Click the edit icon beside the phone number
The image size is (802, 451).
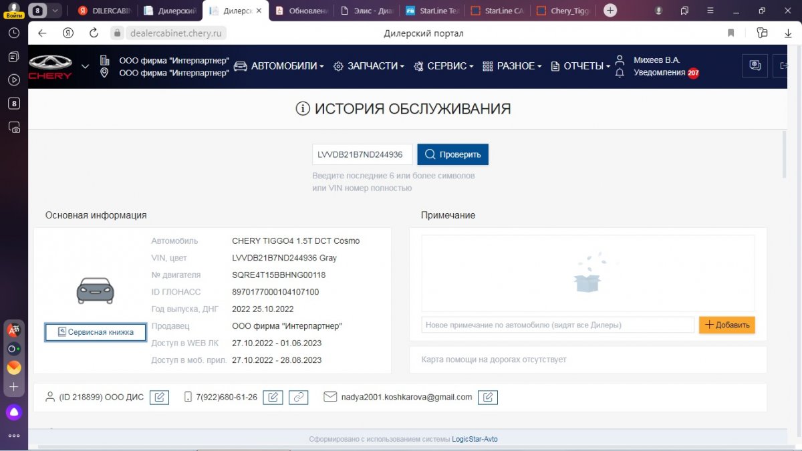click(x=273, y=397)
